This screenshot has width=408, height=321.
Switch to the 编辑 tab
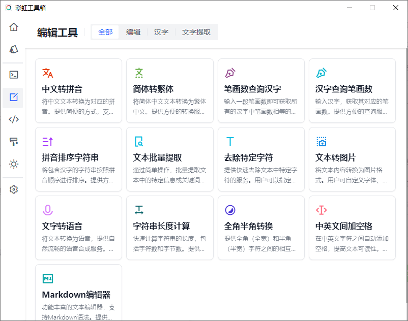click(x=133, y=31)
